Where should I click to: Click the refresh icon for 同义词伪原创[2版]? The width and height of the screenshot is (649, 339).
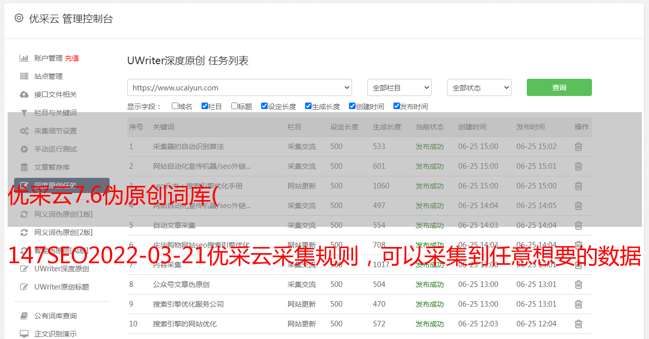coord(24,232)
